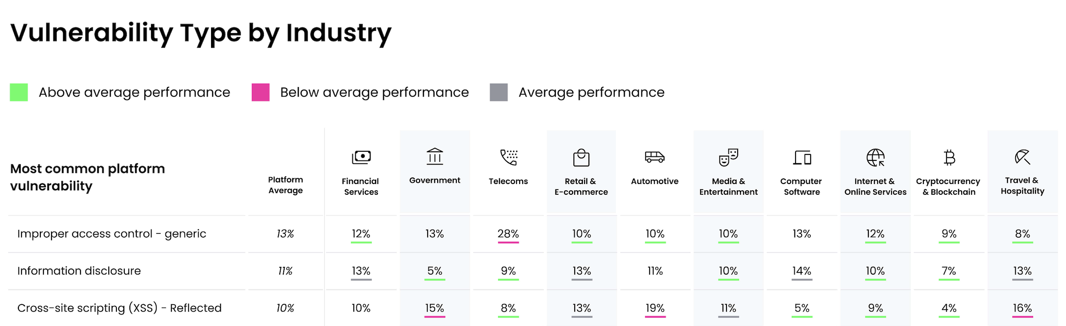The width and height of the screenshot is (1066, 326).
Task: Click the Telecoms phone icon
Action: [x=508, y=157]
